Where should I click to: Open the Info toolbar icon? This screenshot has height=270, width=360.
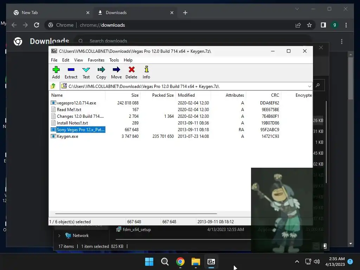pyautogui.click(x=146, y=72)
